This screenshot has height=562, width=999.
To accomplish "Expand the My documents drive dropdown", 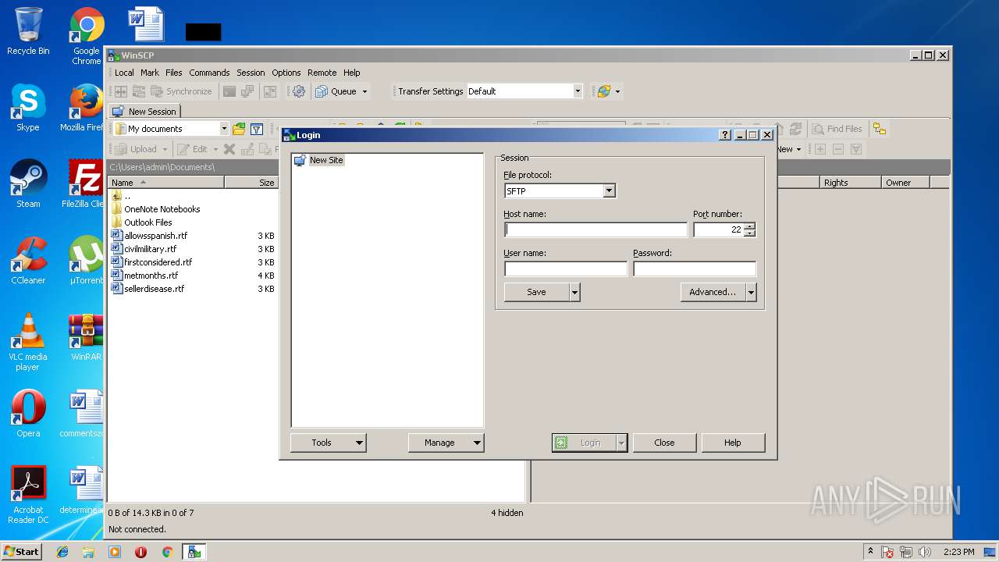I will [x=224, y=129].
